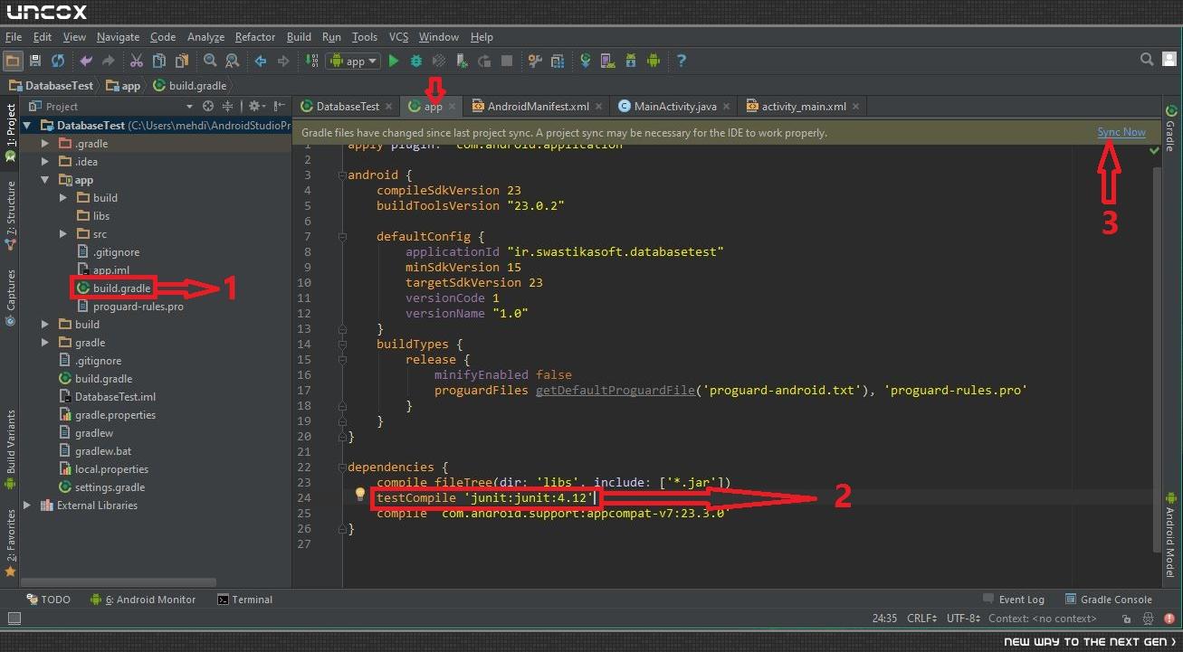Click the Replace icon next to Find

[232, 61]
